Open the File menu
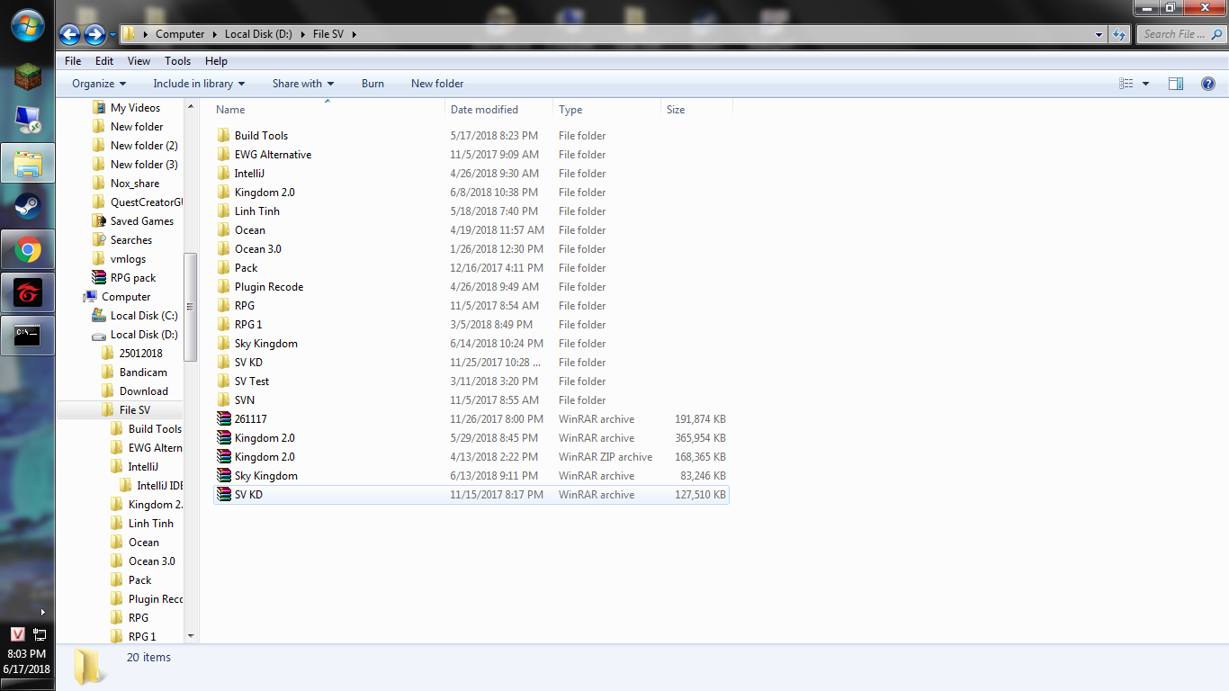This screenshot has height=691, width=1229. (x=74, y=61)
